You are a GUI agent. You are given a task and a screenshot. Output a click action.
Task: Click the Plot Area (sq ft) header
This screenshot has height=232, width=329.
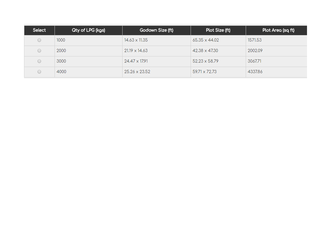277,30
